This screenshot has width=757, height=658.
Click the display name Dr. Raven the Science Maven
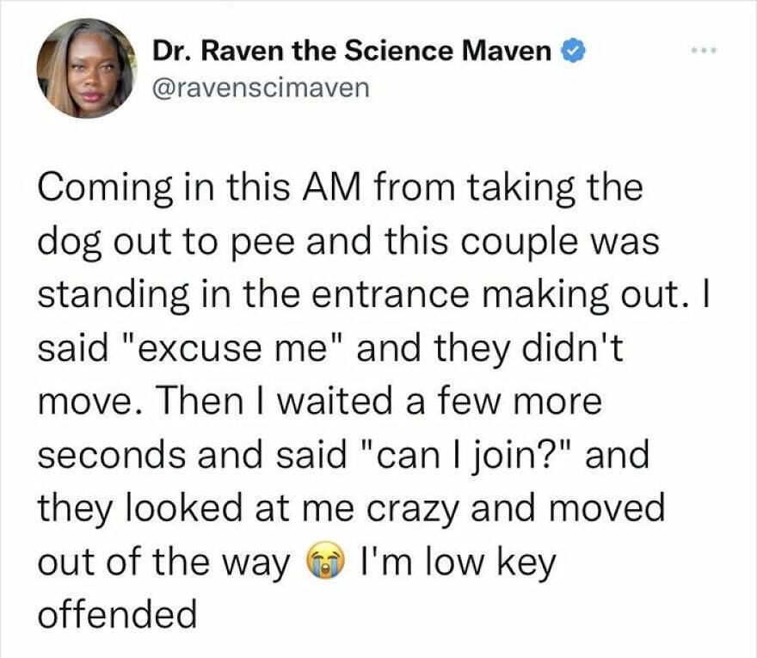[x=351, y=52]
